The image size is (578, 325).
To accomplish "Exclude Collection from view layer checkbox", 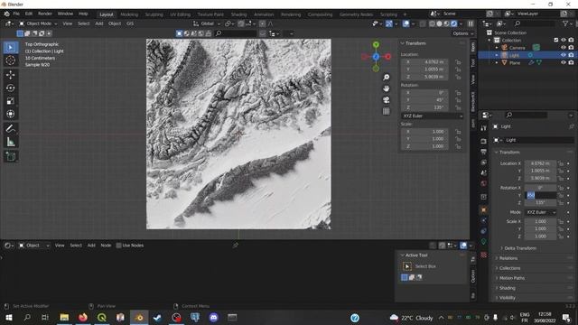I will [x=556, y=40].
